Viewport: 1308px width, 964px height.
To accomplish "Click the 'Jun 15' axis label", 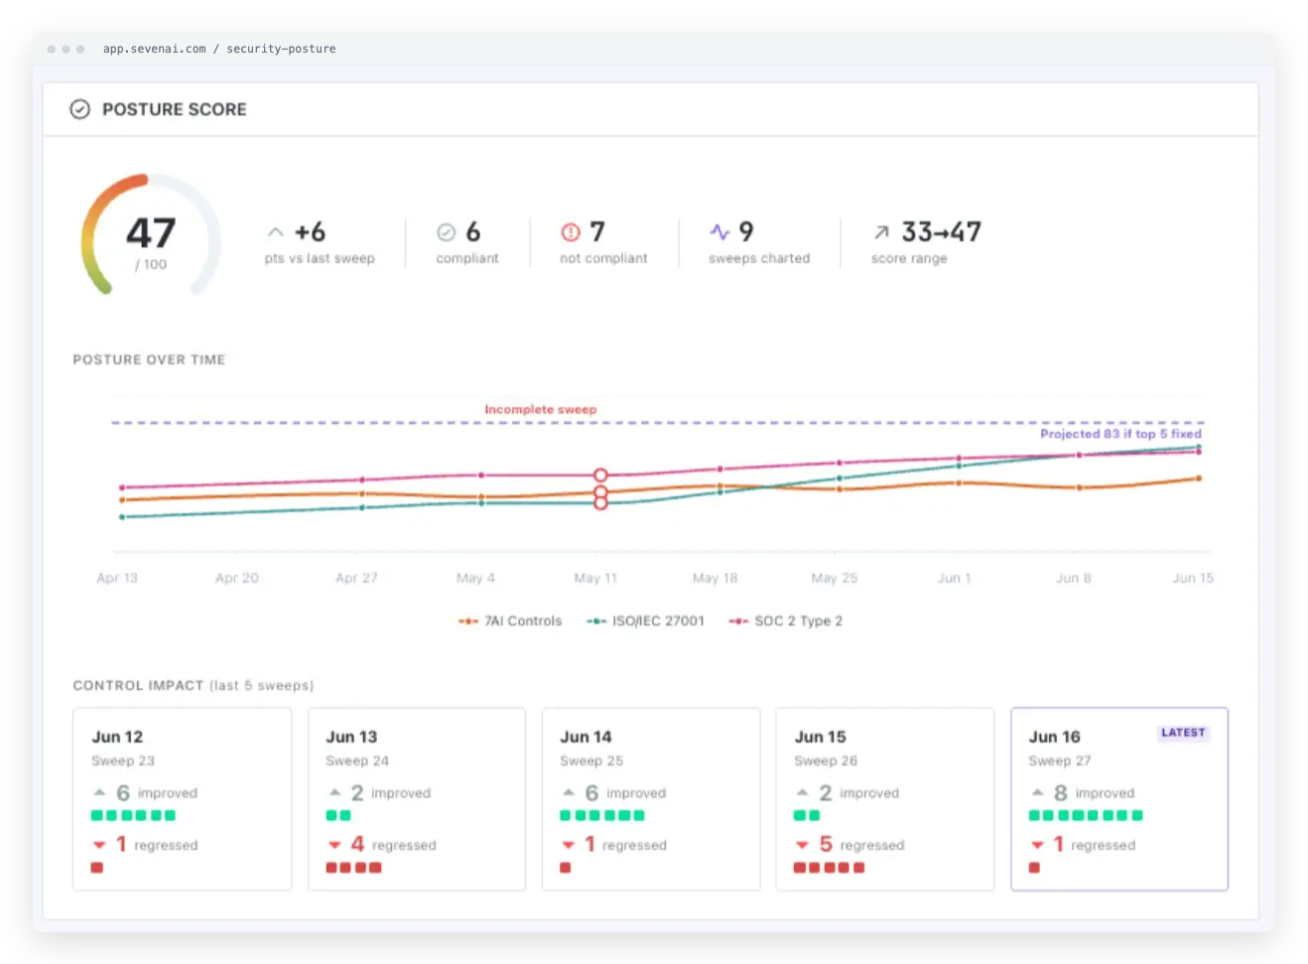I will (1193, 578).
